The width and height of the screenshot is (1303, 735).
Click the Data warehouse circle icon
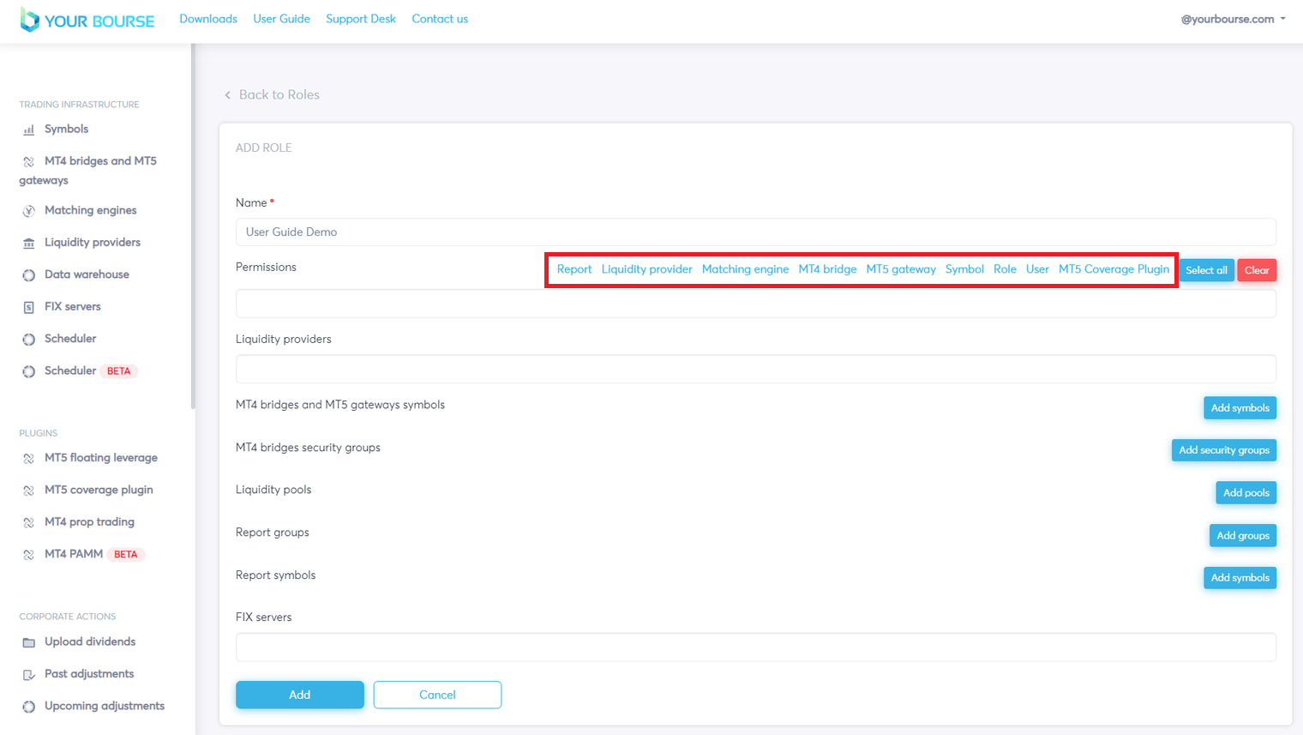28,275
